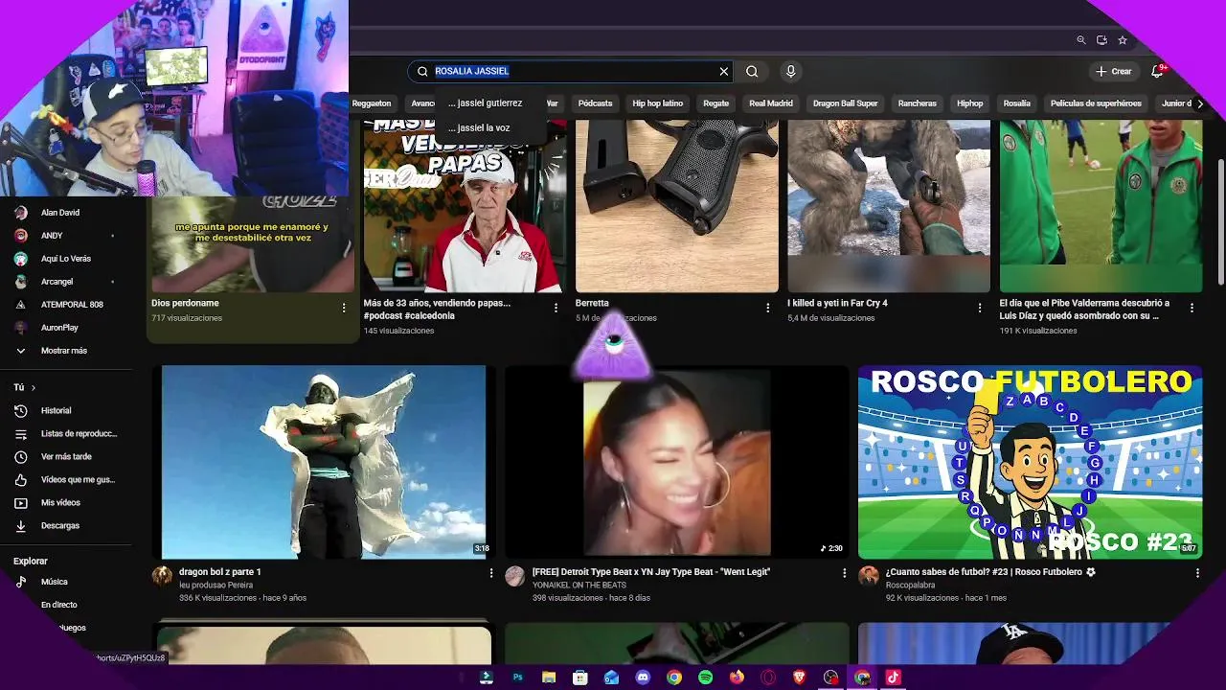1226x690 pixels.
Task: Bookmark this page with the star icon
Action: point(1123,40)
